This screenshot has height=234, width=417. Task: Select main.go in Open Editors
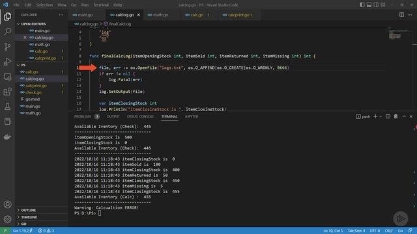pyautogui.click(x=42, y=31)
